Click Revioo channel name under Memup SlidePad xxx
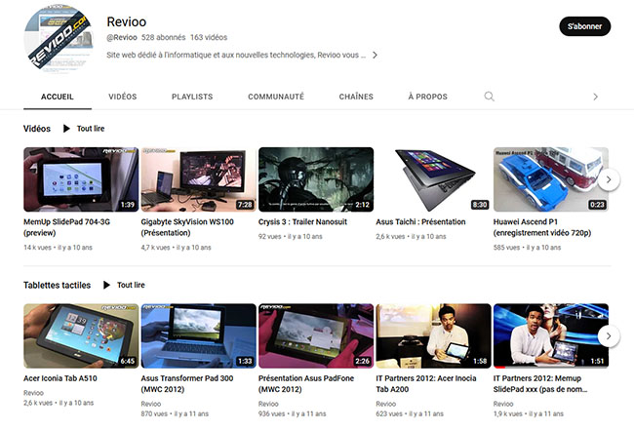The height and width of the screenshot is (431, 634). pos(503,404)
